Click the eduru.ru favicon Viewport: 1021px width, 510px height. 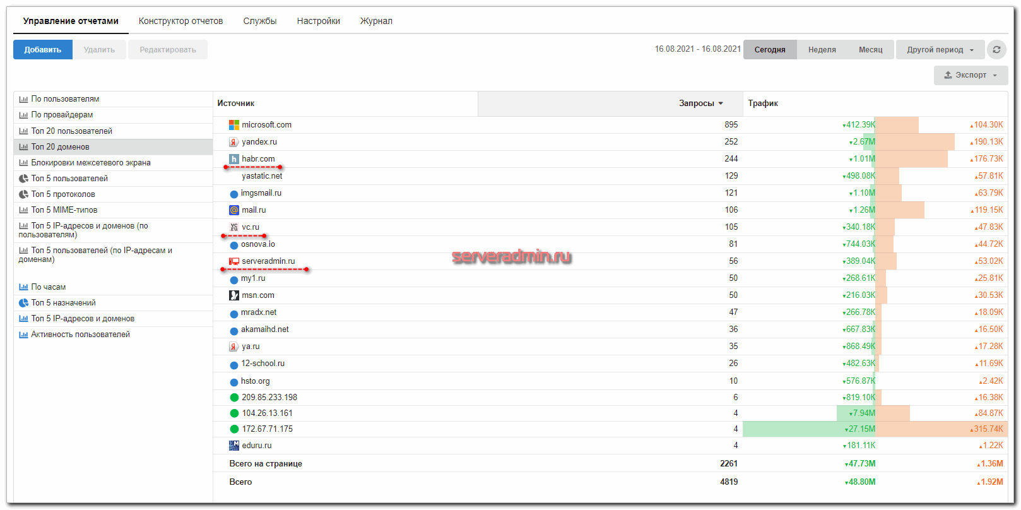(234, 446)
